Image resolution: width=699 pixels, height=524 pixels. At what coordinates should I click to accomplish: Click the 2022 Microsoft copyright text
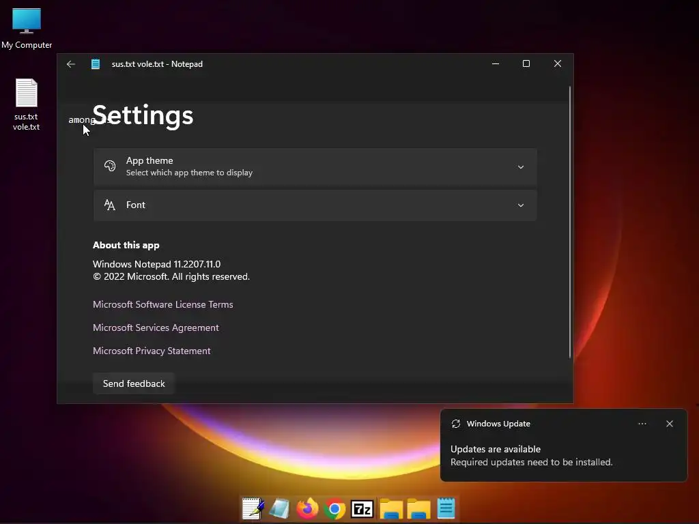(171, 277)
